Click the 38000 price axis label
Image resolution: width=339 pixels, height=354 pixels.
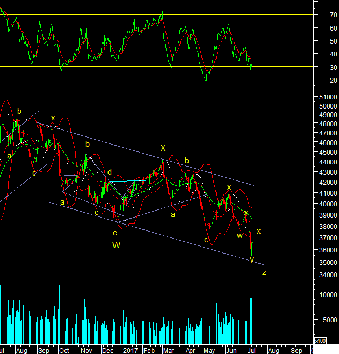click(328, 227)
